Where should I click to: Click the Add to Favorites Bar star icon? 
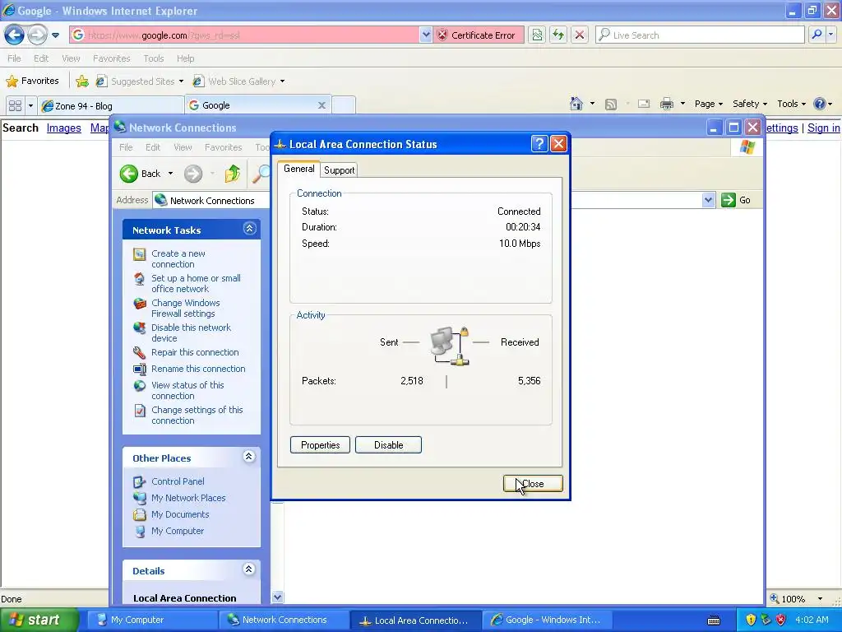(82, 81)
